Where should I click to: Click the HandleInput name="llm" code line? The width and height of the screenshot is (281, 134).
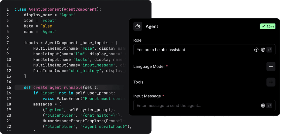(80, 54)
